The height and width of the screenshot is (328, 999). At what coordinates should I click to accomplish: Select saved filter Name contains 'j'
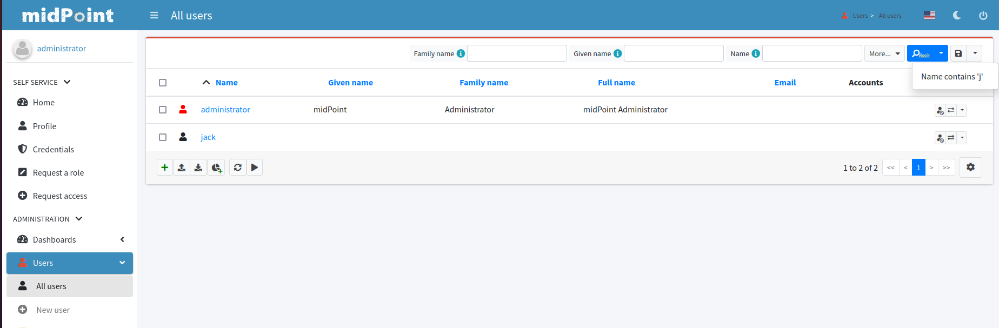tap(952, 77)
